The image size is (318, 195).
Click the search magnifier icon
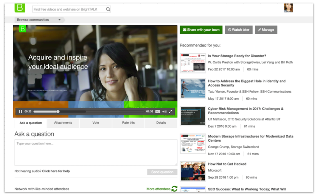108,9
